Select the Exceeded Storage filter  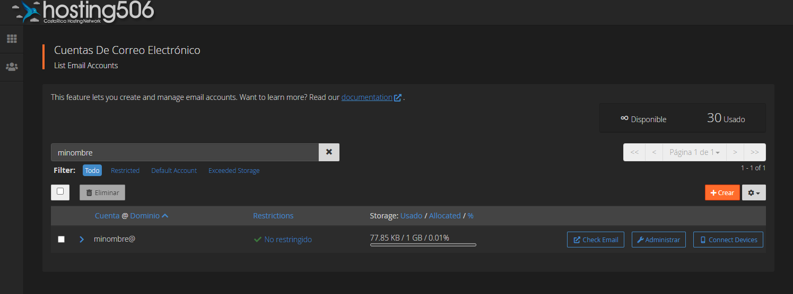pos(234,171)
